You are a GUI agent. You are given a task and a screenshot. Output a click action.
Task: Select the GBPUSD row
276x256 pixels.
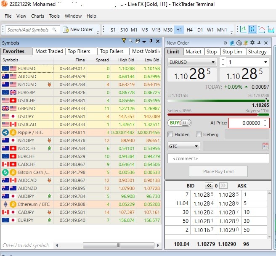pyautogui.click(x=81, y=108)
